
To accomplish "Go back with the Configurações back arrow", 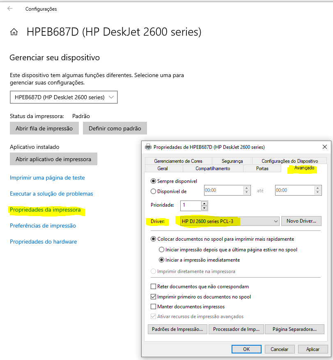I will [10, 9].
